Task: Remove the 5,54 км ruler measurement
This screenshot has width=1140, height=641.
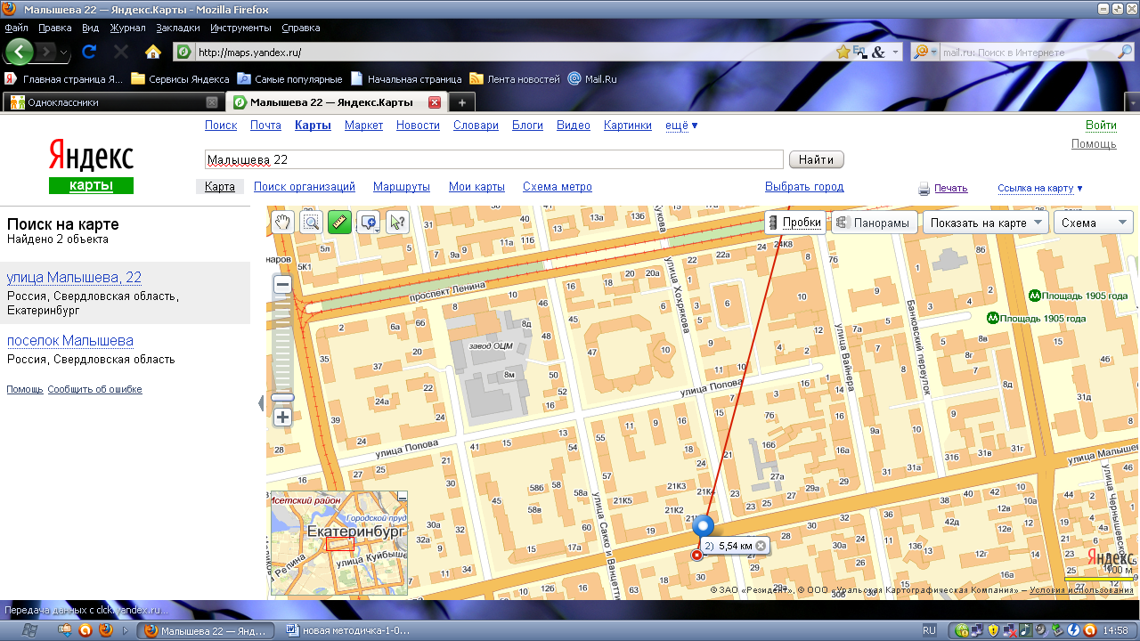Action: point(761,546)
